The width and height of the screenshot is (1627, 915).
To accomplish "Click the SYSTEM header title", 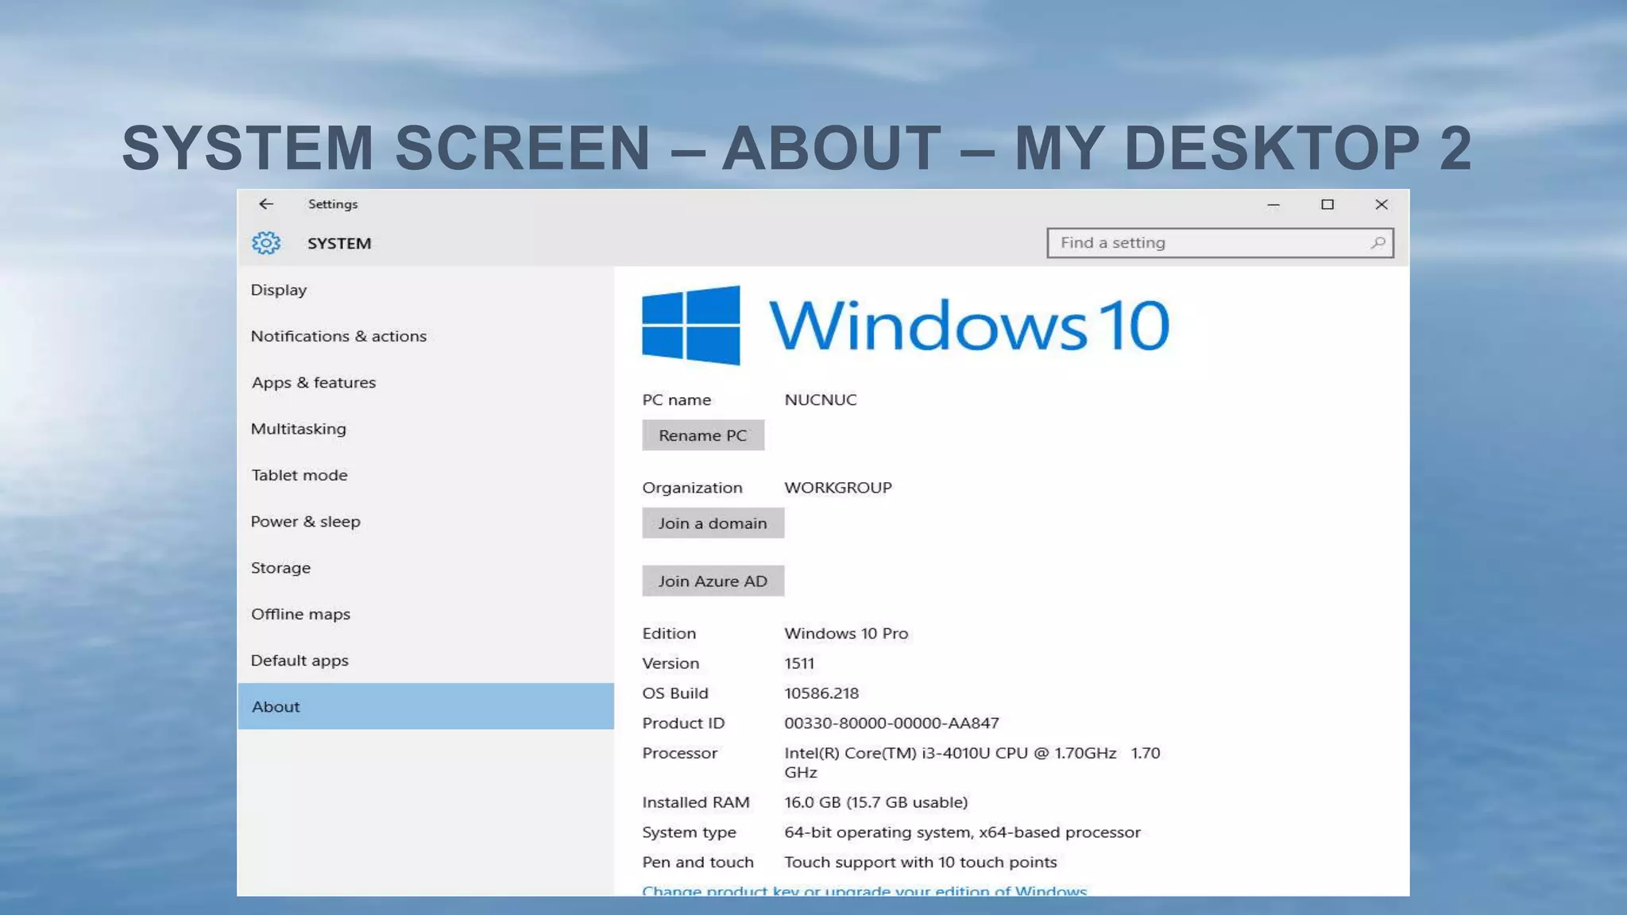I will [x=339, y=244].
